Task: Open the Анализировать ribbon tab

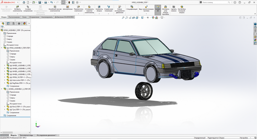Action: pyautogui.click(x=47, y=17)
